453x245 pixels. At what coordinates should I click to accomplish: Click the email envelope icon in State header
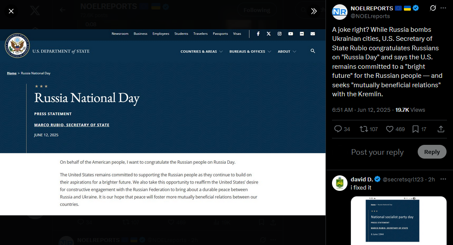[x=313, y=34]
